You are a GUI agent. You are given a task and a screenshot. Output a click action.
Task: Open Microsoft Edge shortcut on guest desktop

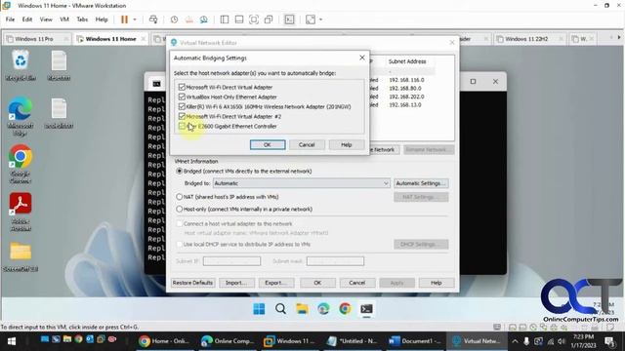click(x=21, y=116)
